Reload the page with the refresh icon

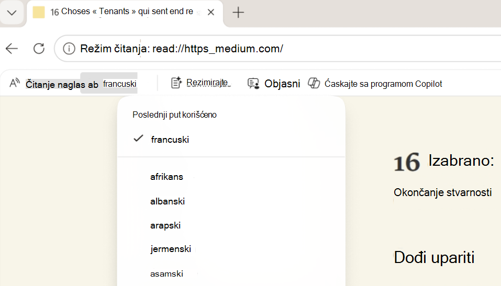(39, 49)
